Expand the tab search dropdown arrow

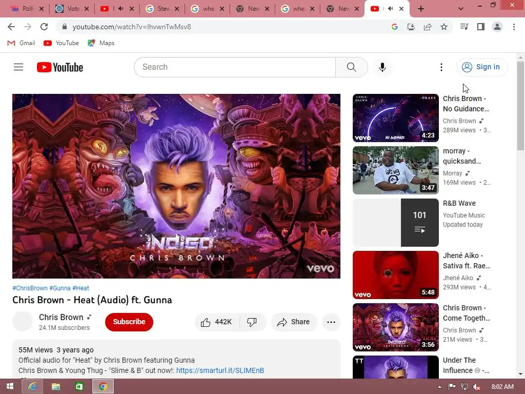pyautogui.click(x=461, y=9)
